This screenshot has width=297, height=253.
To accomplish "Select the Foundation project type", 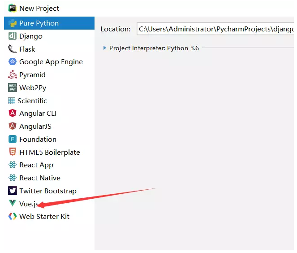I will coord(49,139).
